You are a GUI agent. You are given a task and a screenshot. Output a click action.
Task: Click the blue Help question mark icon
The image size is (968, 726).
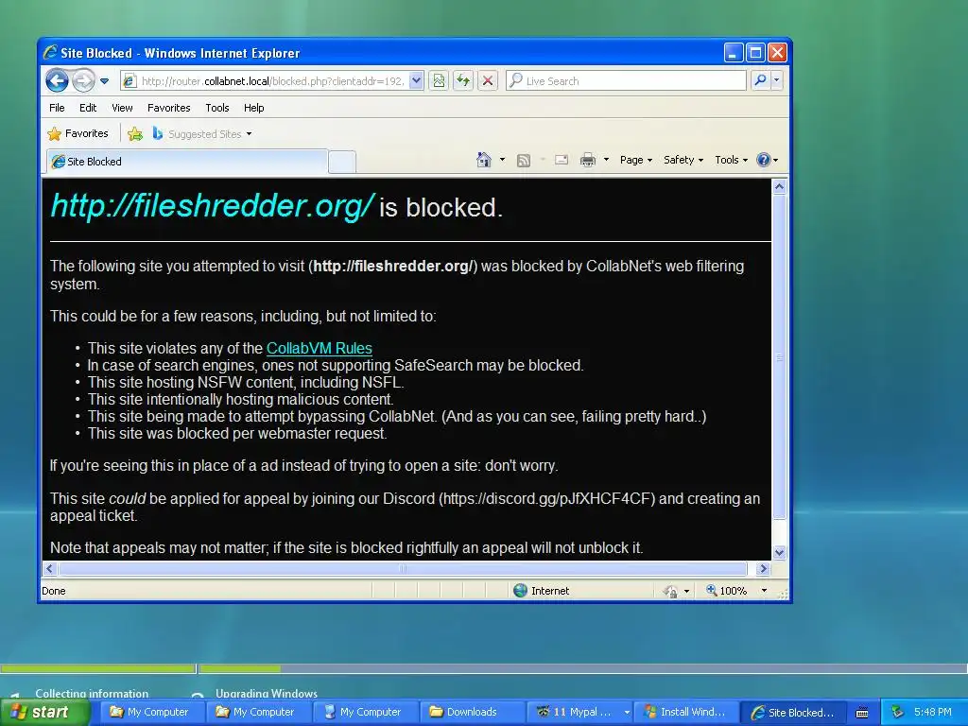[x=764, y=160]
